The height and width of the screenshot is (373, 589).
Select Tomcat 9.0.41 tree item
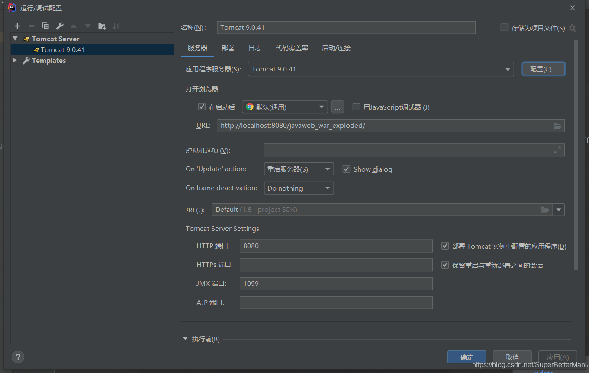(92, 49)
